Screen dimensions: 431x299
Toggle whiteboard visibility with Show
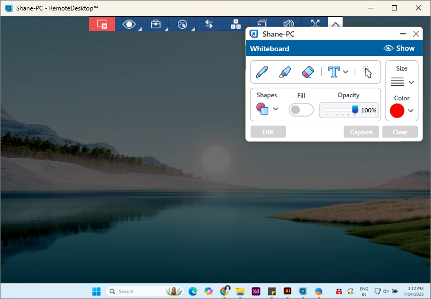click(x=399, y=48)
